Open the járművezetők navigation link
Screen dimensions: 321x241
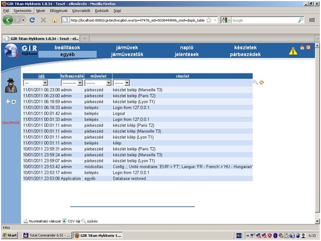pos(127,54)
